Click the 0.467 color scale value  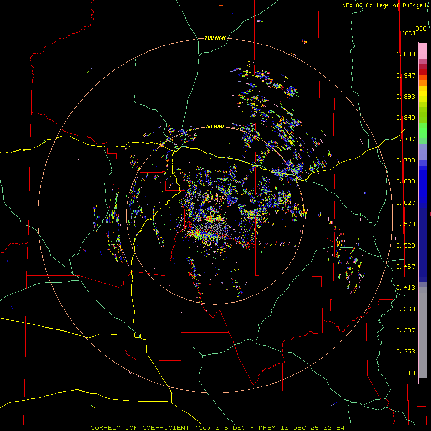point(406,267)
